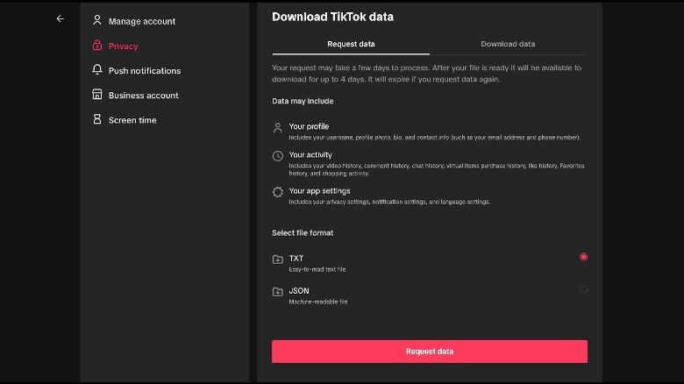Select the JSON radio button

(x=583, y=289)
